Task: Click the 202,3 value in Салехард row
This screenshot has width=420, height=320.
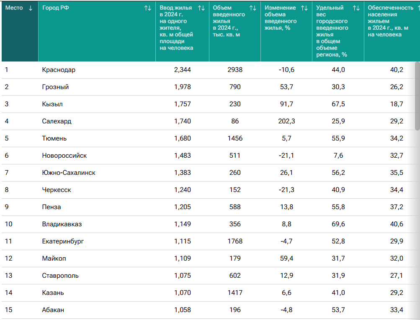Action: (286, 121)
